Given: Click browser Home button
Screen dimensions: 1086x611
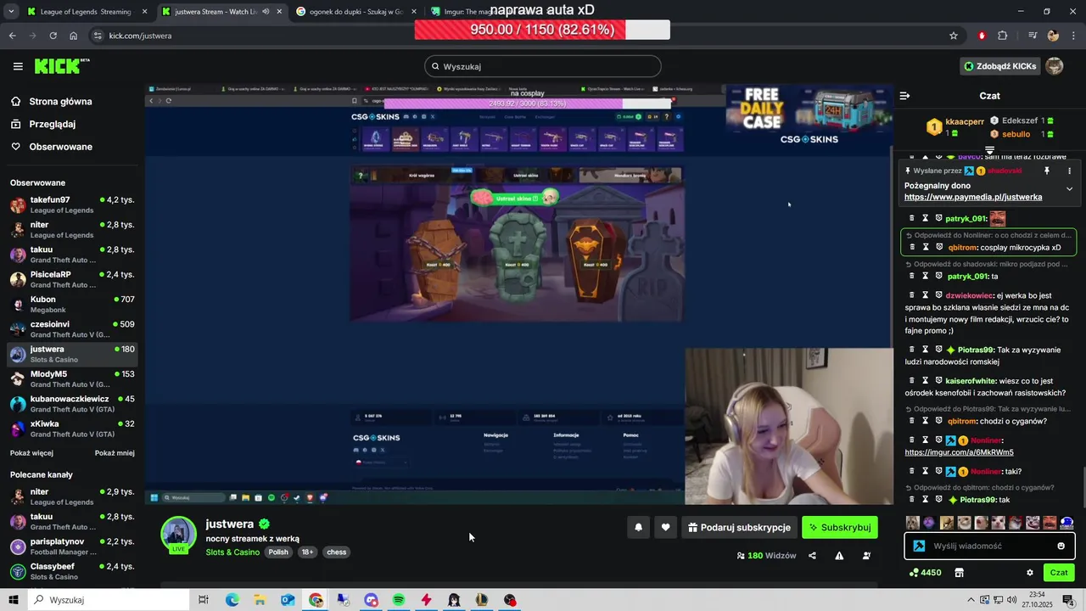Looking at the screenshot, I should pos(73,36).
